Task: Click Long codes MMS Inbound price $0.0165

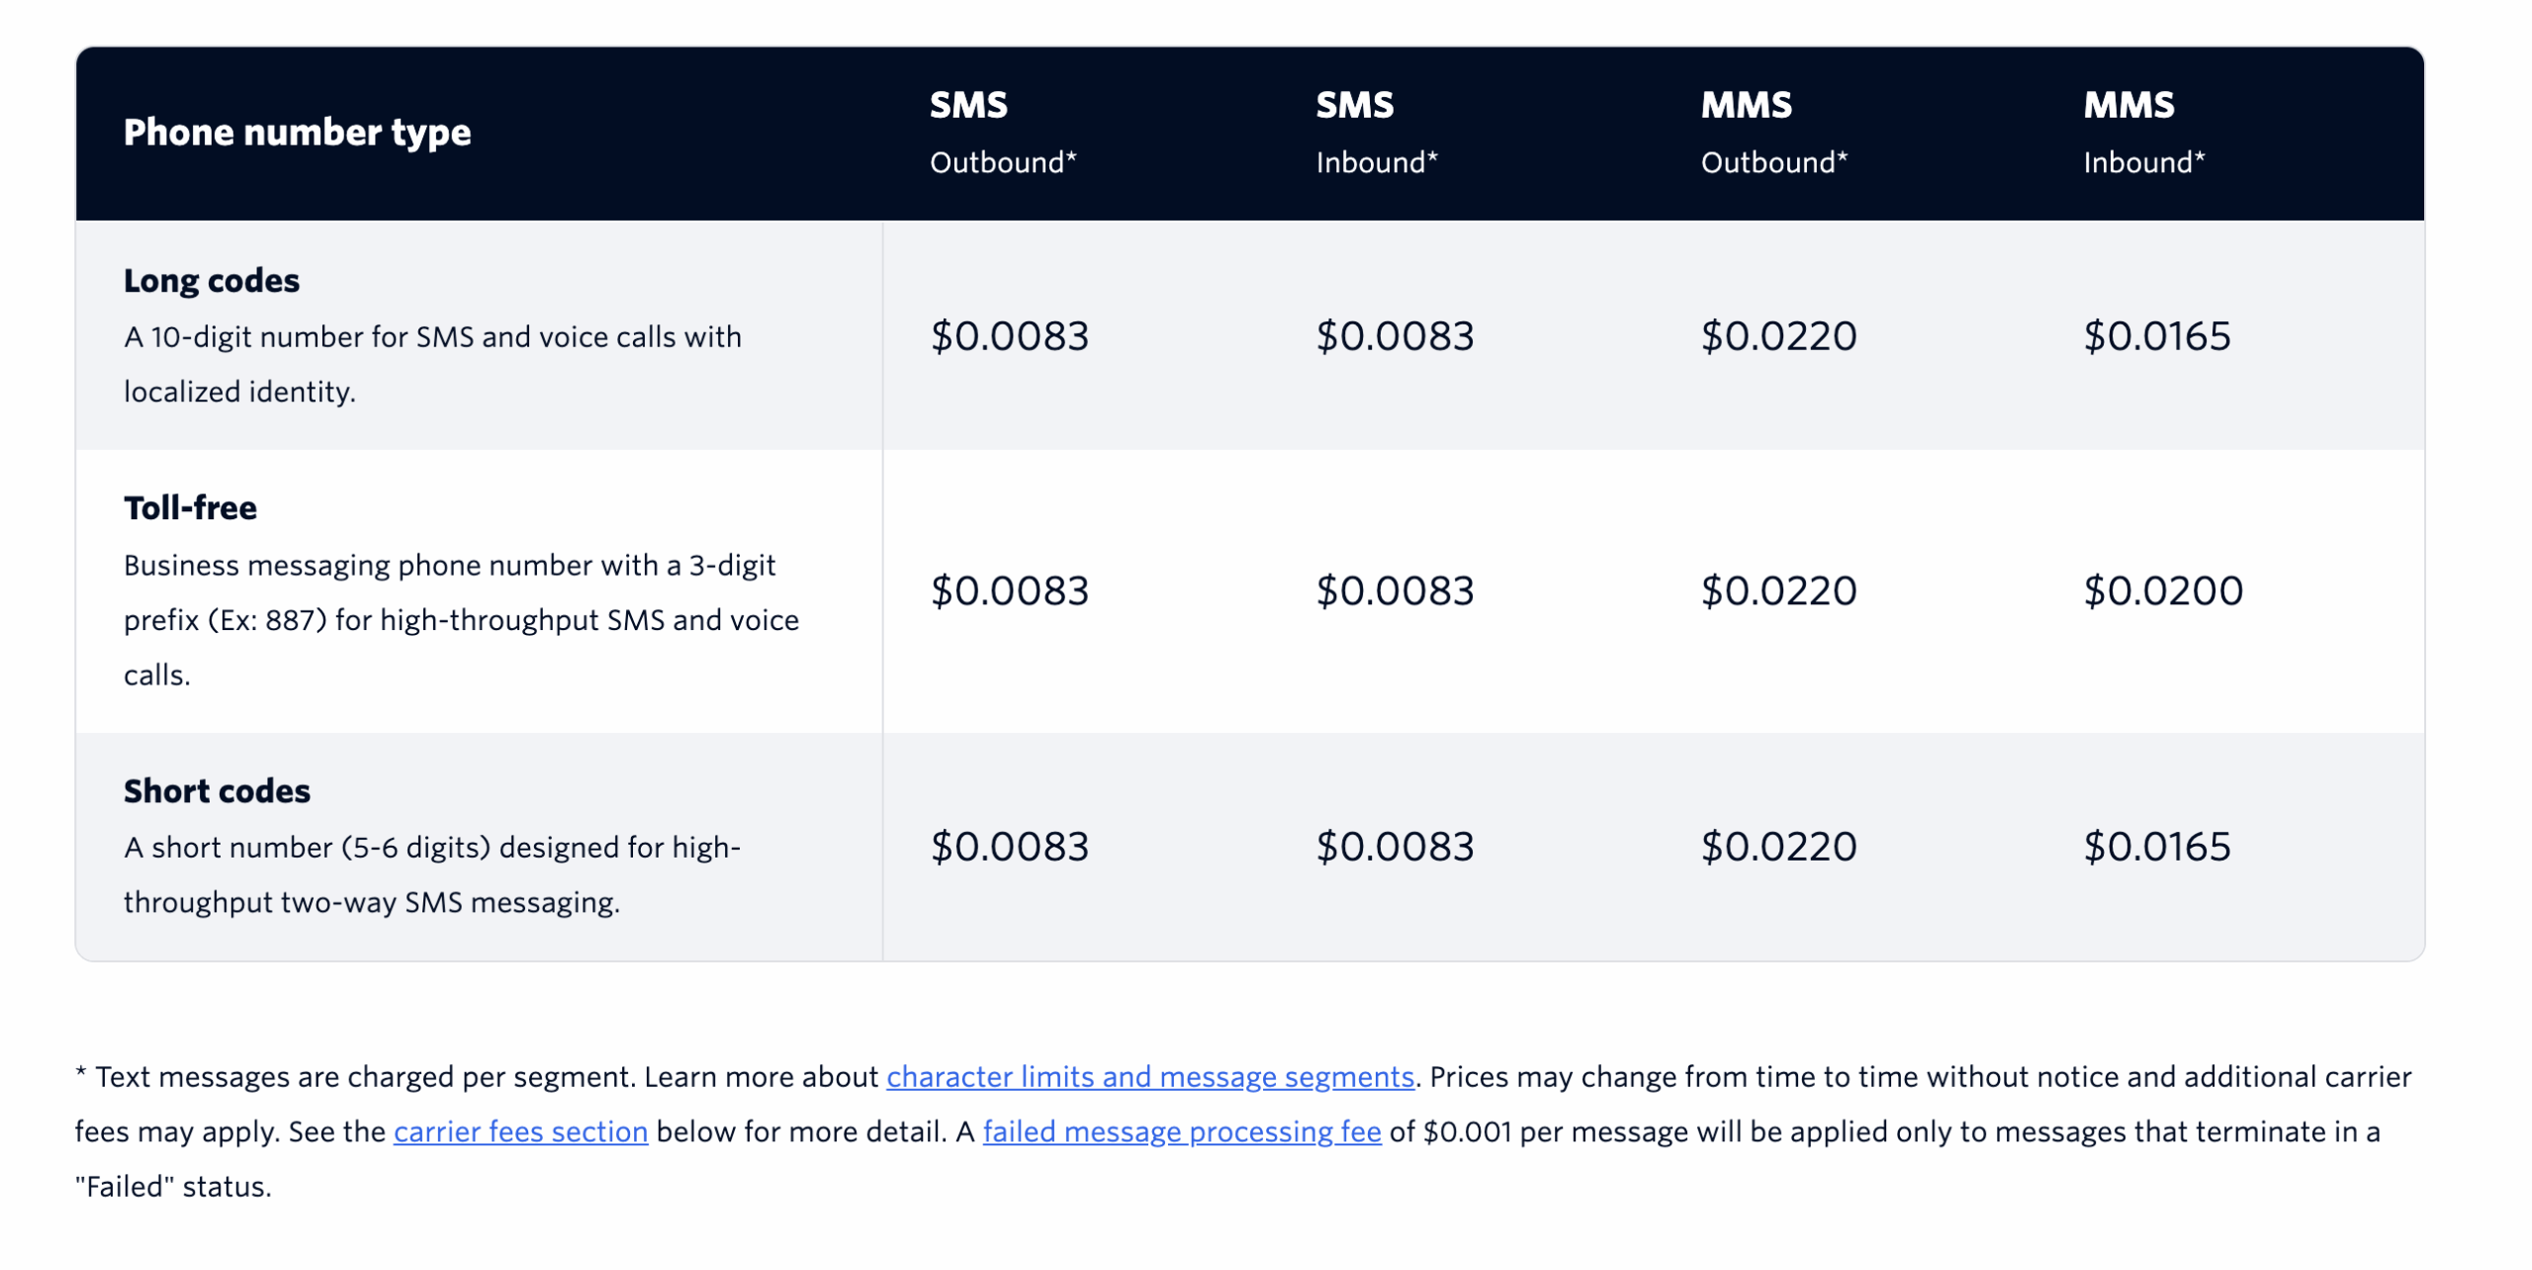Action: pyautogui.click(x=2157, y=336)
